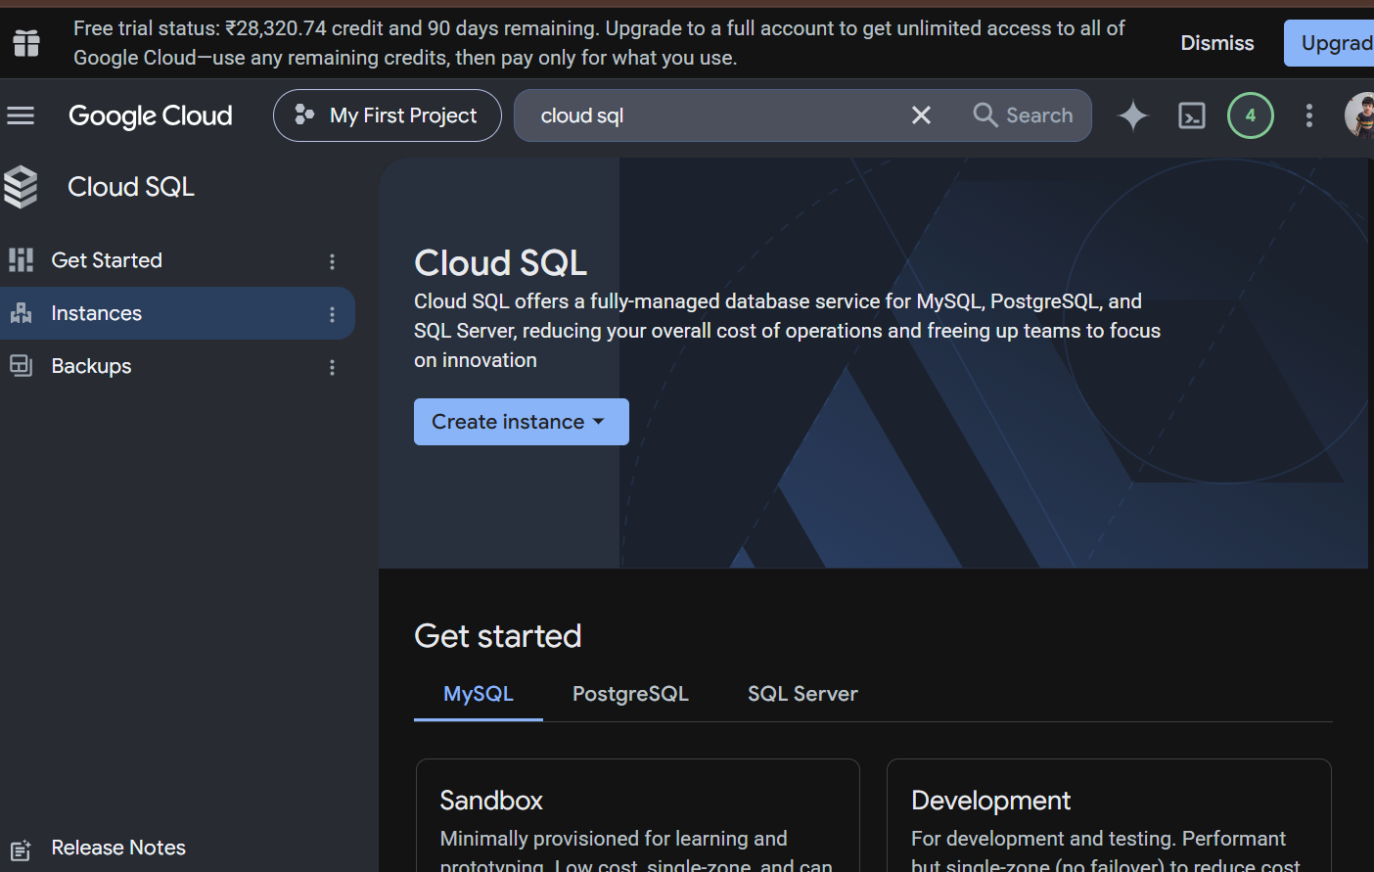Open Release Notes link

tap(118, 848)
